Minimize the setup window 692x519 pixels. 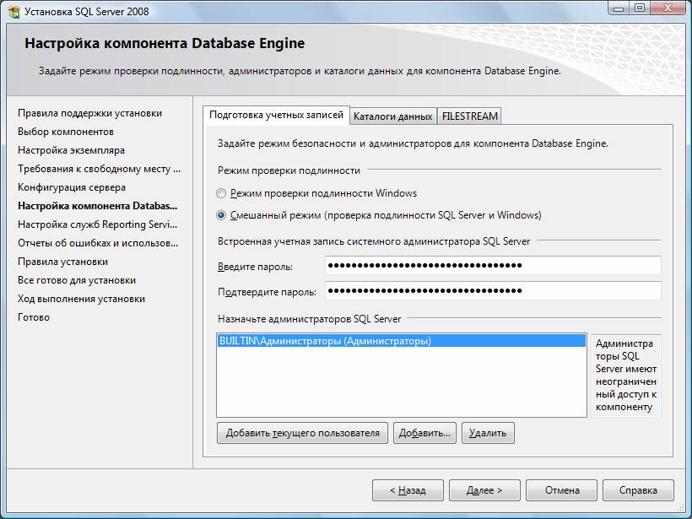[619, 8]
